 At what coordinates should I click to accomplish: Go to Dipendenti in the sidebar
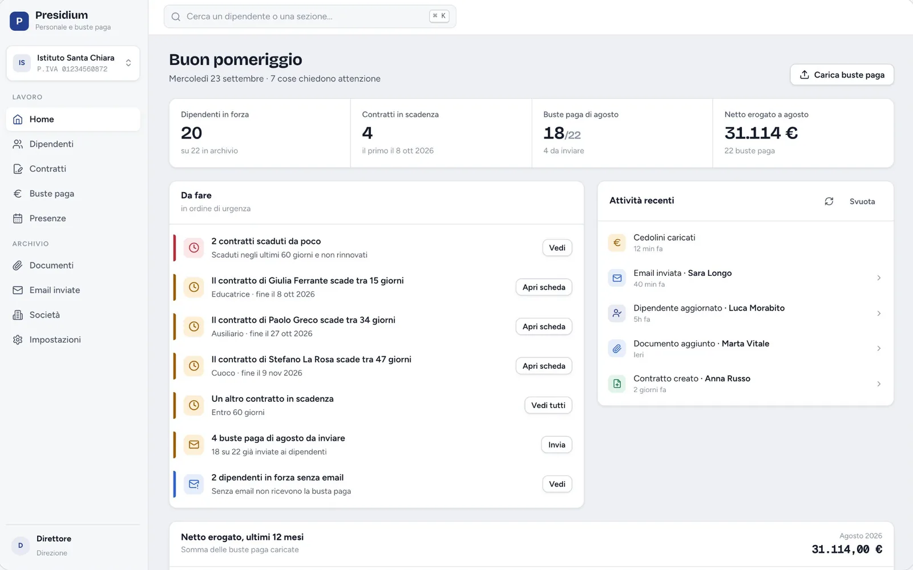(73, 144)
